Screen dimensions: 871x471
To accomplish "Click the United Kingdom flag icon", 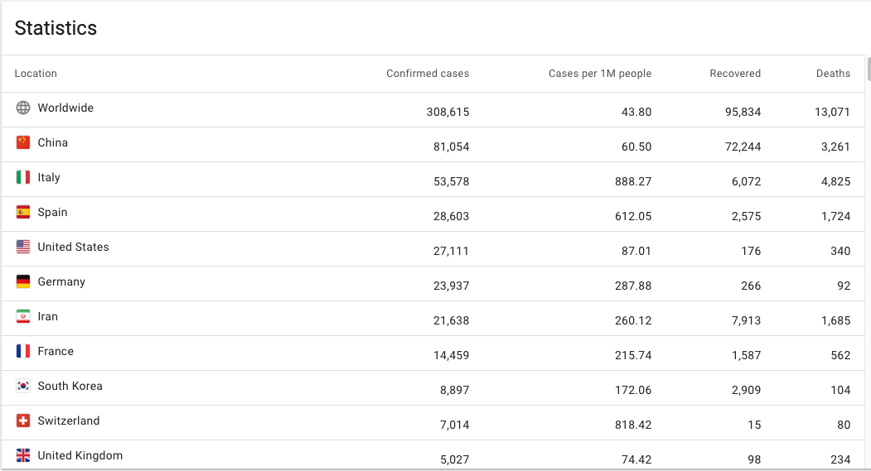I will 22,455.
